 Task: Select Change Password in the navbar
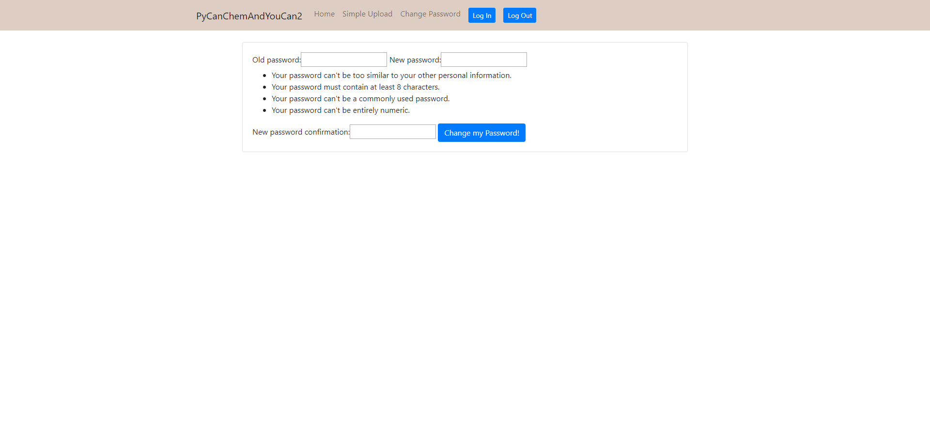[430, 14]
